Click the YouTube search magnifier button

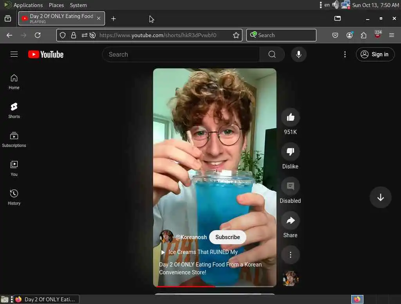coord(272,54)
